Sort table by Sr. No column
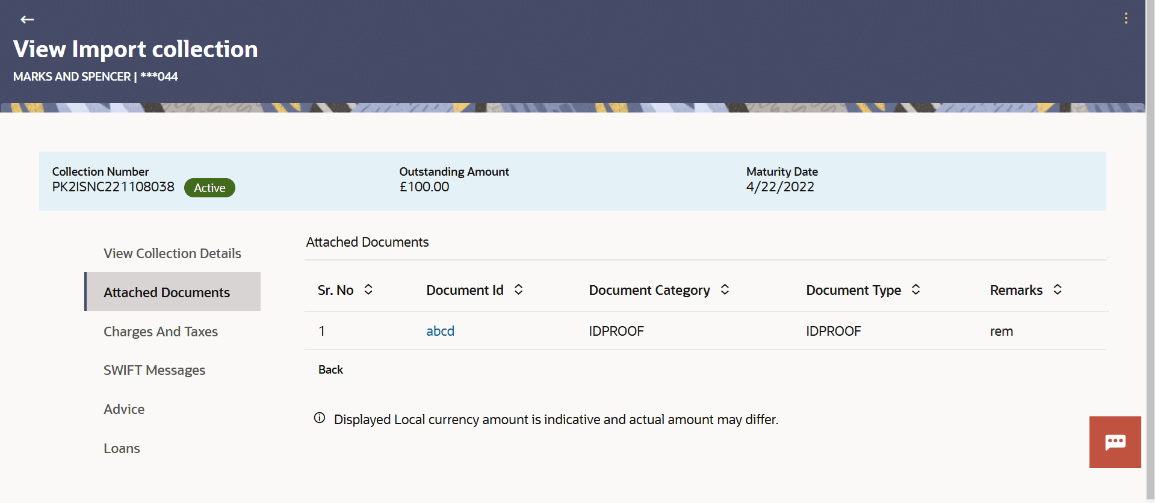 [368, 289]
